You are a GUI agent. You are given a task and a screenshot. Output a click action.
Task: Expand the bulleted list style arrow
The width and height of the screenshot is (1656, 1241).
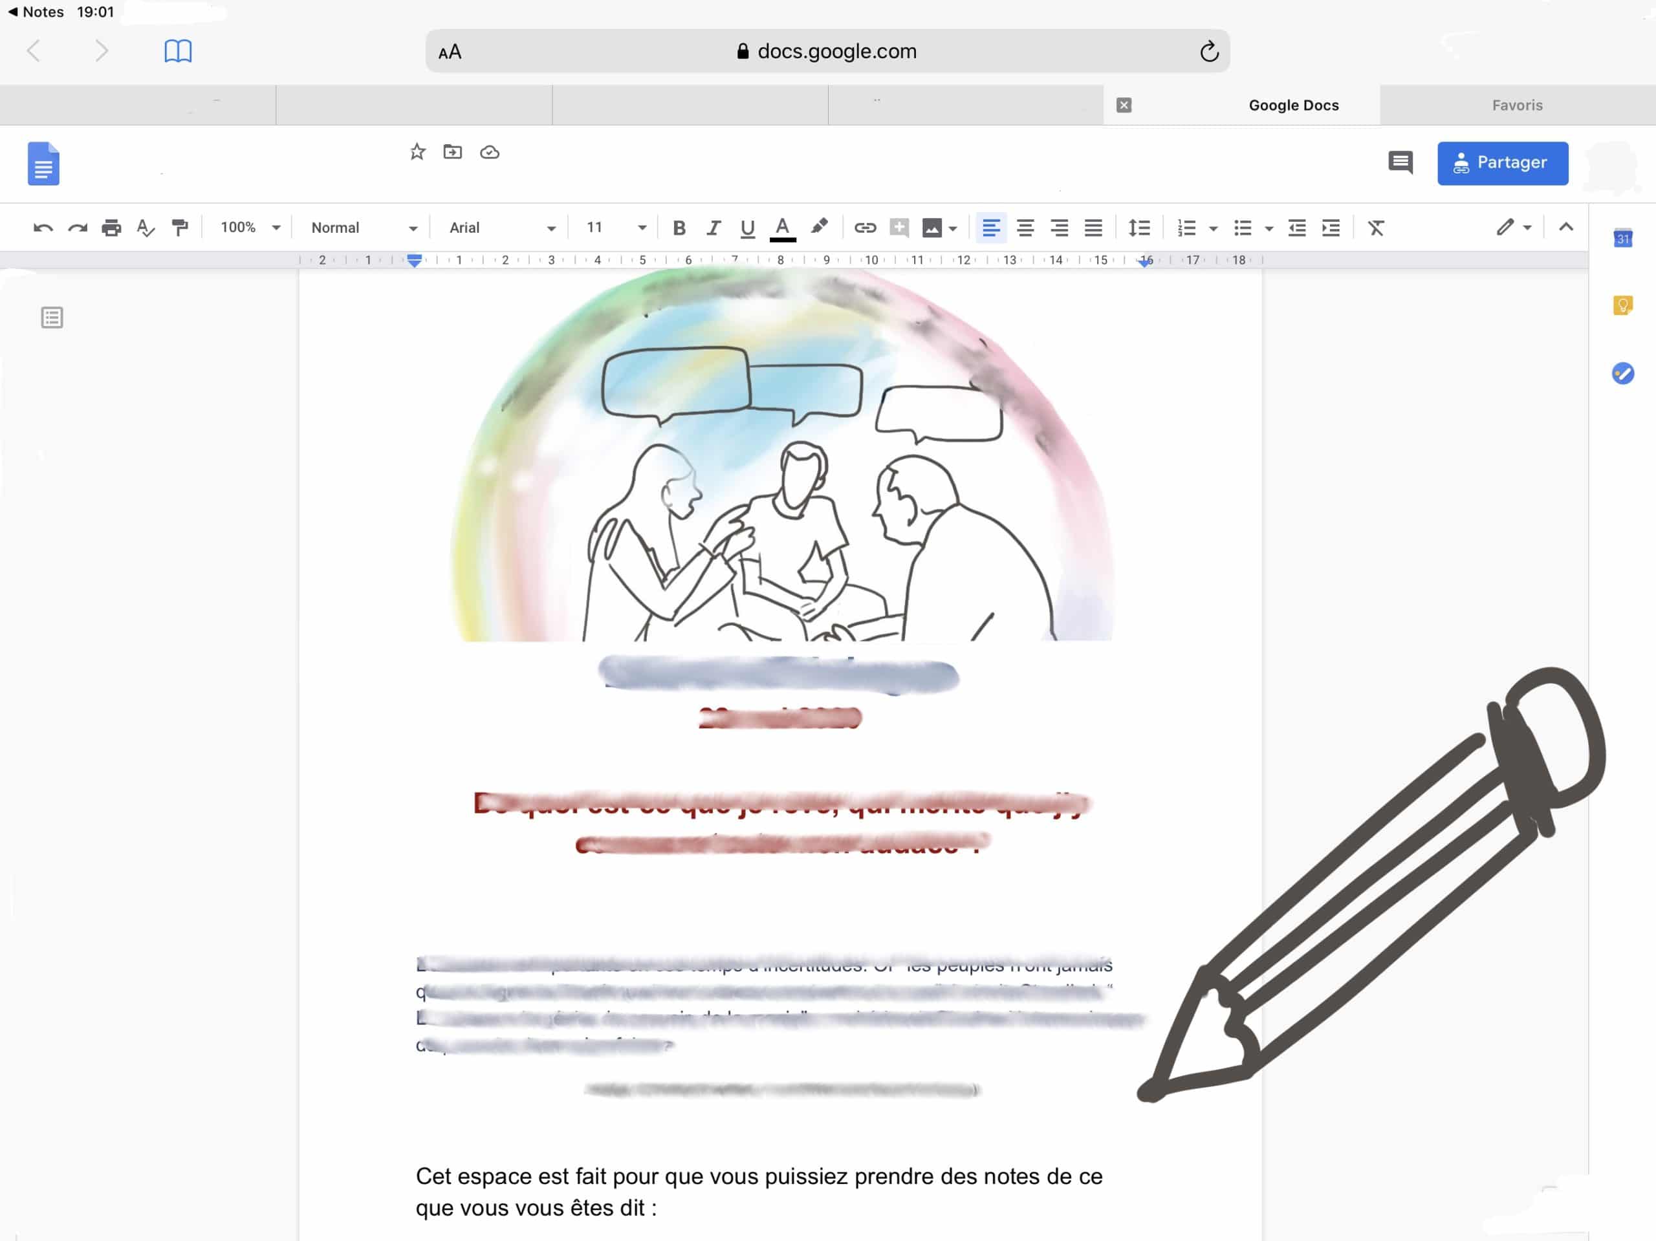click(1269, 228)
